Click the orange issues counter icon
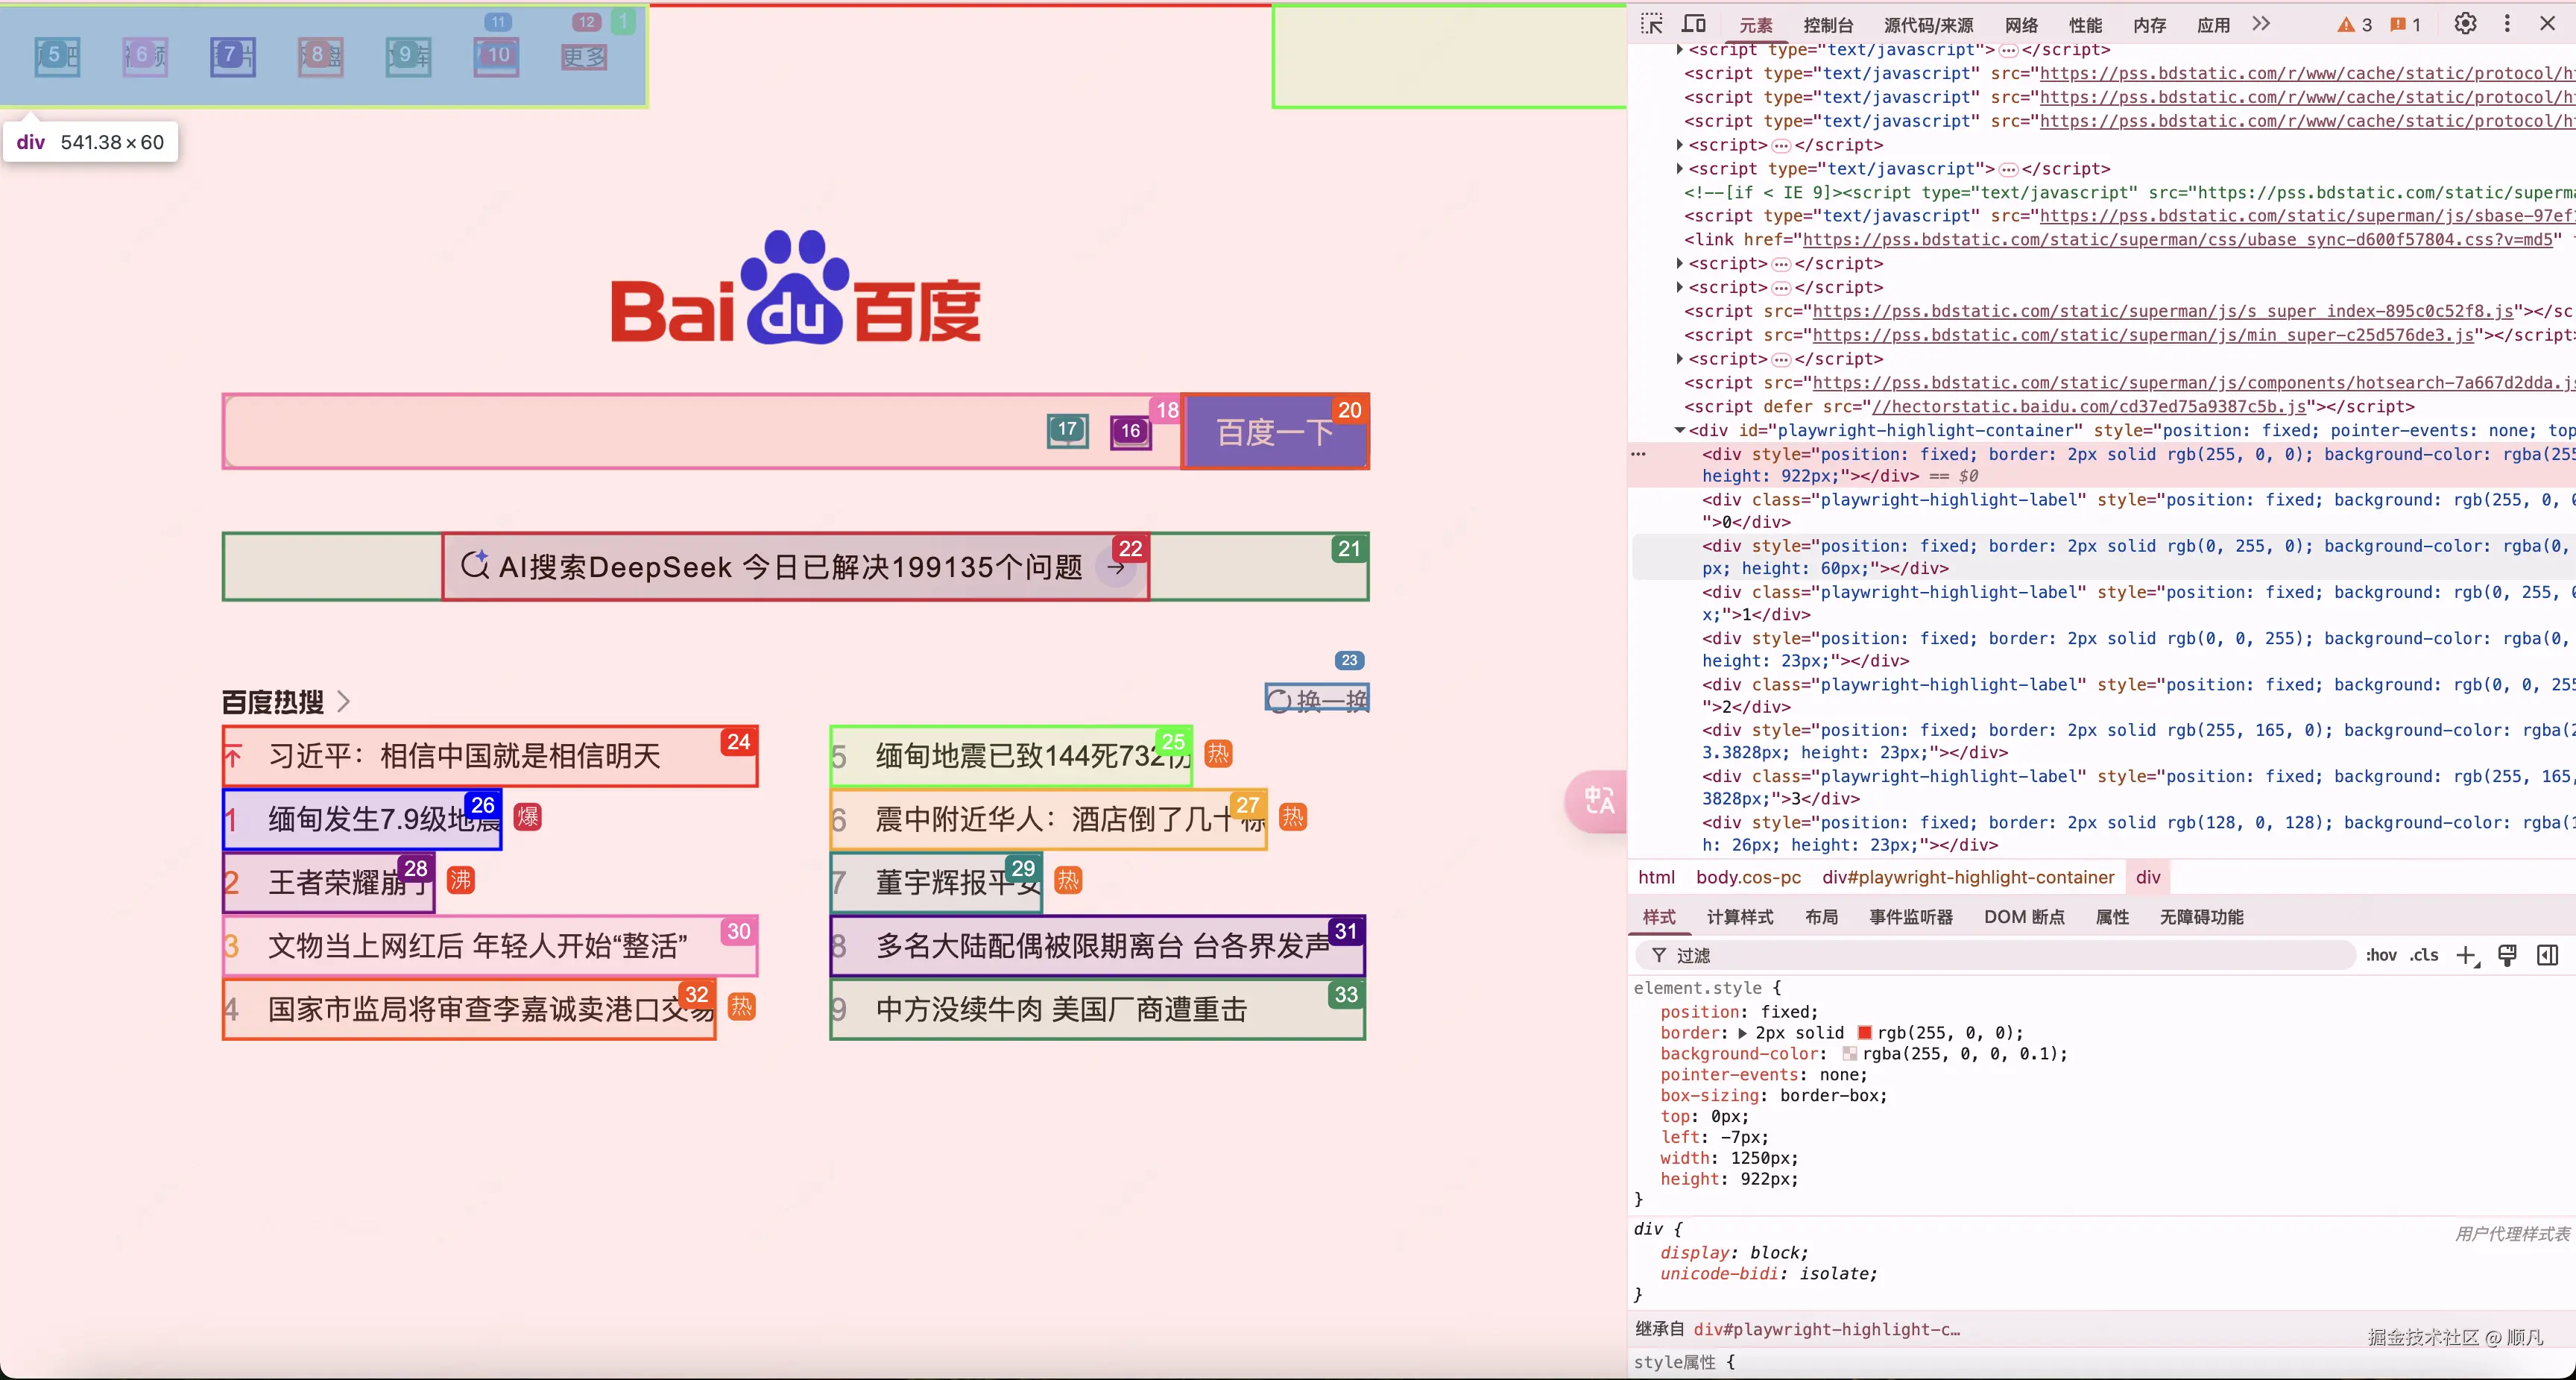2576x1380 pixels. (2398, 25)
